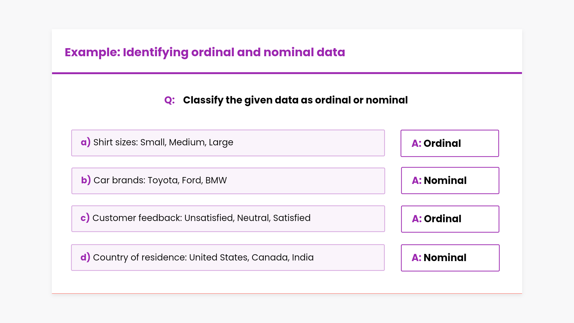Click the "A:" label in the Car brands answer box
Screen dimensions: 574x323
(x=417, y=181)
